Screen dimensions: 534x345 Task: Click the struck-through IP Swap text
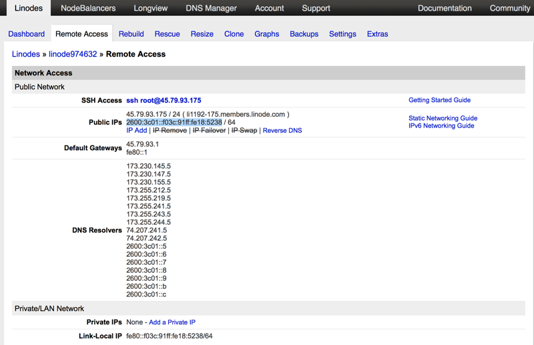tap(244, 130)
